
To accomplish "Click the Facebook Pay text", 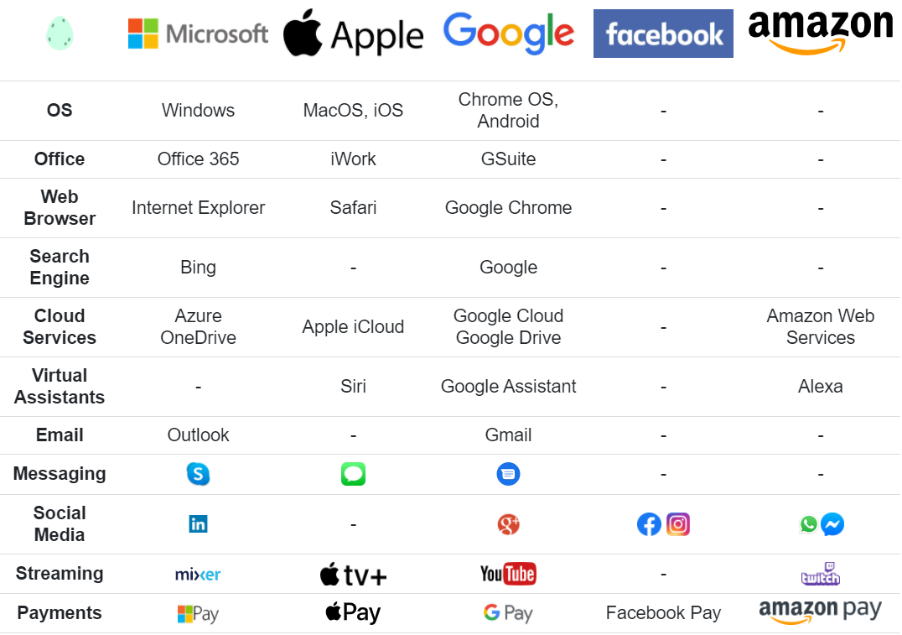I will 663,613.
